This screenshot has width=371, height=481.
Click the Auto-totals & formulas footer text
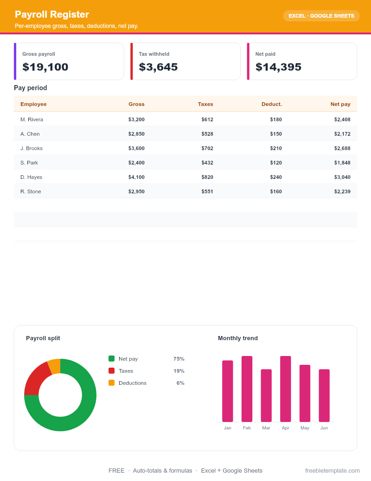[162, 471]
